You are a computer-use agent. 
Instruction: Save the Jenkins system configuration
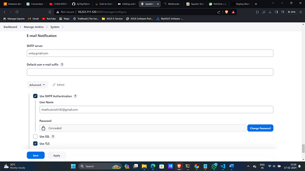click(x=36, y=155)
